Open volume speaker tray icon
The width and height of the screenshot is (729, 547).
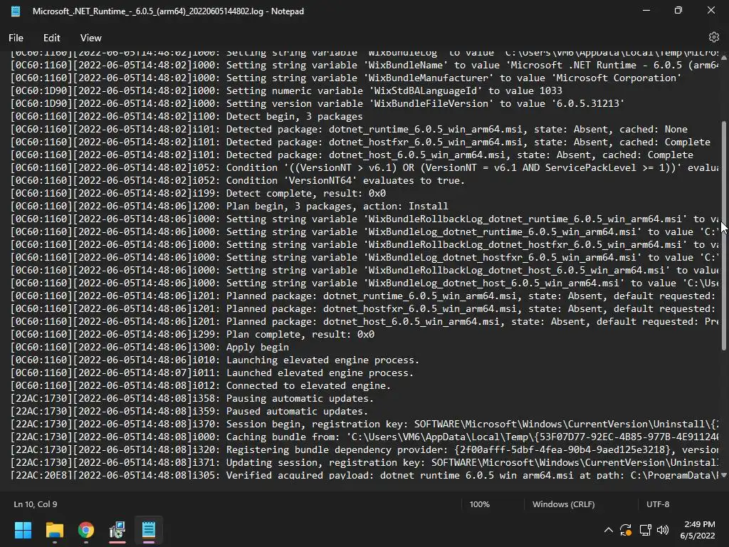(x=663, y=530)
